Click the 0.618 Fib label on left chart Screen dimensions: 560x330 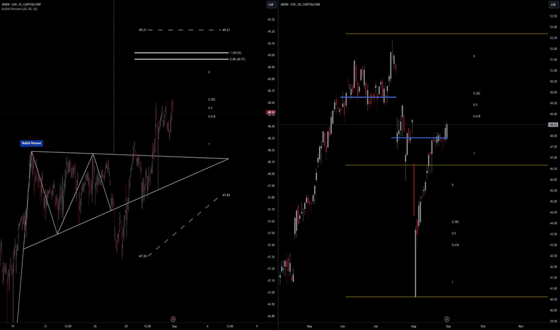coord(212,116)
